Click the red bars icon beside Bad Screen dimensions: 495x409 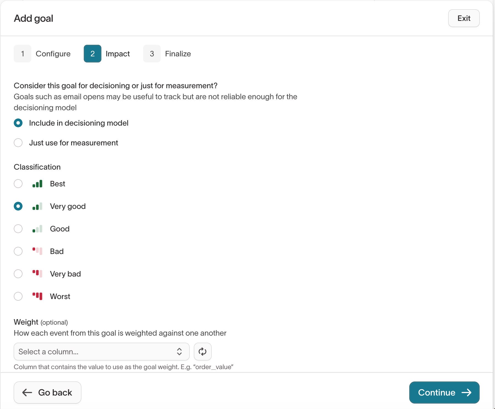[37, 251]
